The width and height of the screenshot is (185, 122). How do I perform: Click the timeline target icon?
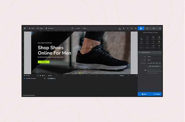(43, 76)
